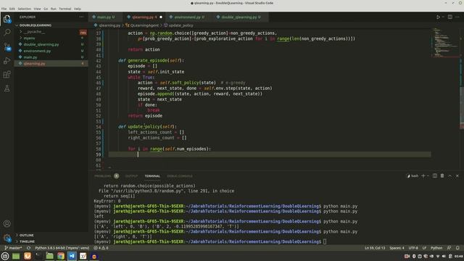Launch Chrome from the taskbar
The width and height of the screenshot is (464, 261).
coord(61,256)
